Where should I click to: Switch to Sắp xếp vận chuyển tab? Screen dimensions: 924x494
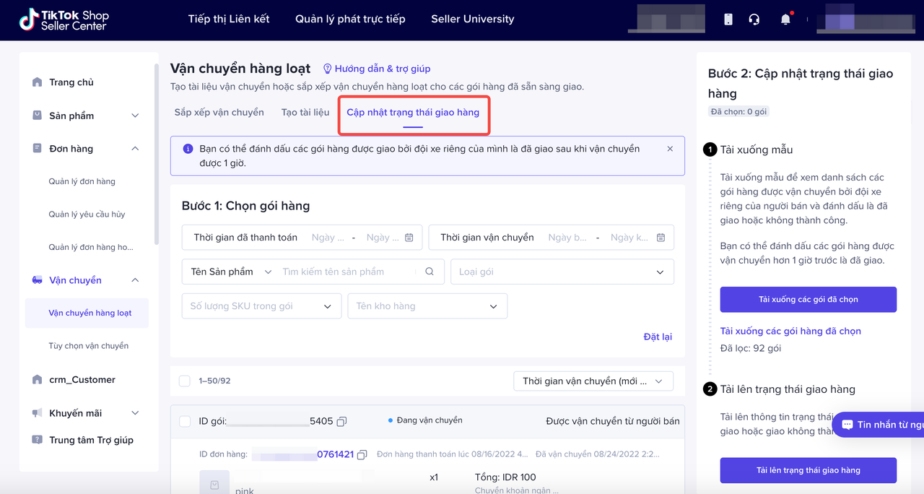coord(219,113)
